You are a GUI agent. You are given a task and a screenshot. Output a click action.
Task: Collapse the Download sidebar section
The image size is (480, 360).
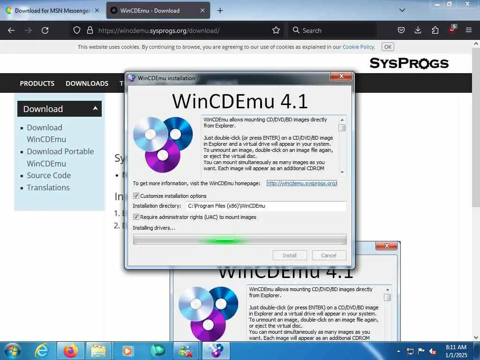(95, 108)
